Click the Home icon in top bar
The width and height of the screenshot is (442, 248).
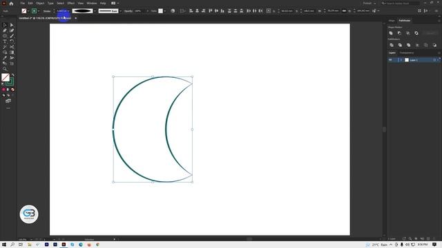coord(11,3)
